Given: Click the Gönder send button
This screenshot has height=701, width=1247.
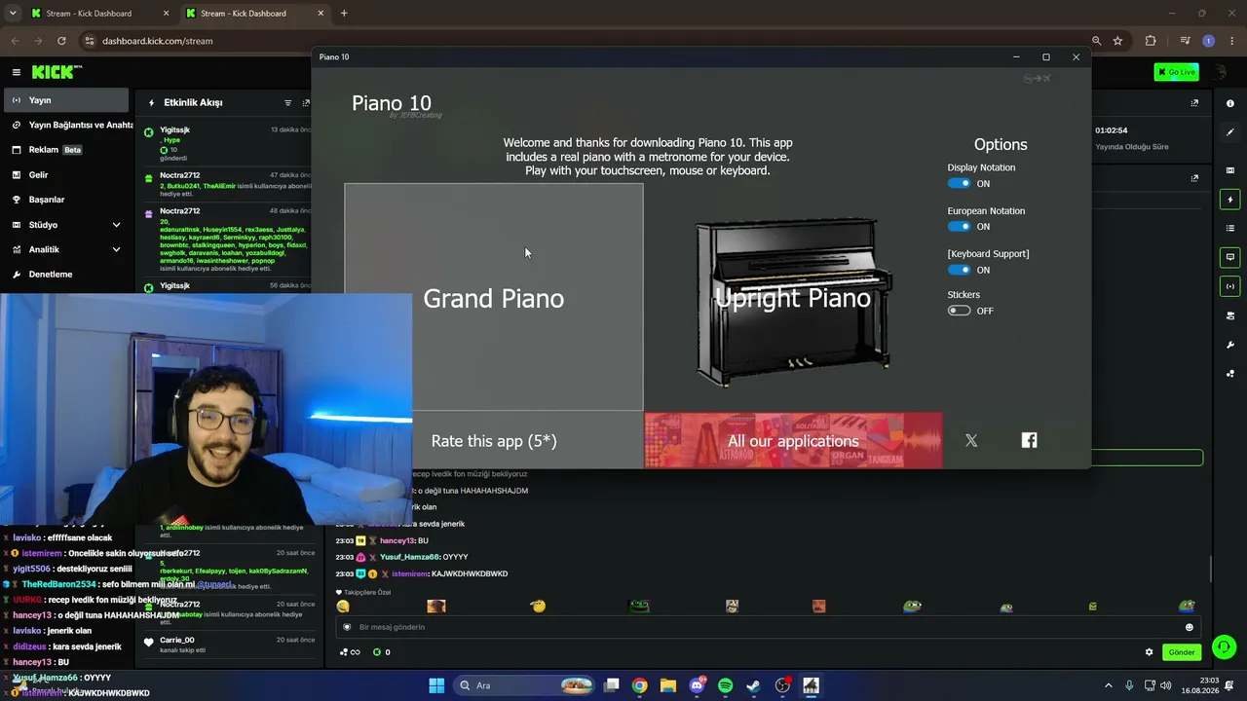Looking at the screenshot, I should 1182,652.
